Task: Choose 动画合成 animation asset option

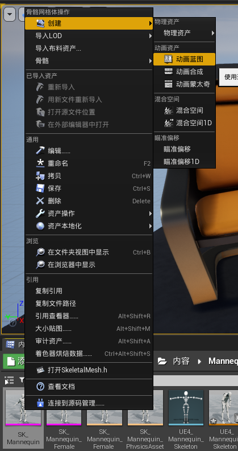Action: (x=185, y=71)
